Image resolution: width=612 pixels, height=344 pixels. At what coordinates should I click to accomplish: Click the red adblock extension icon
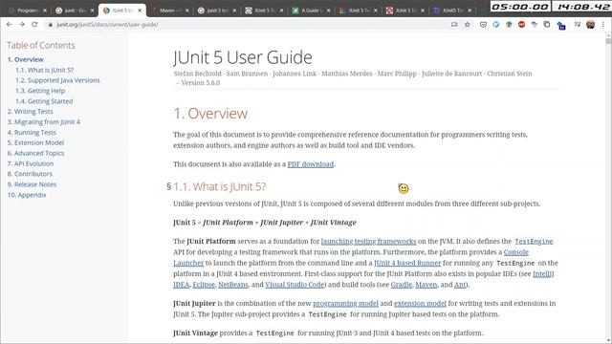tap(521, 24)
